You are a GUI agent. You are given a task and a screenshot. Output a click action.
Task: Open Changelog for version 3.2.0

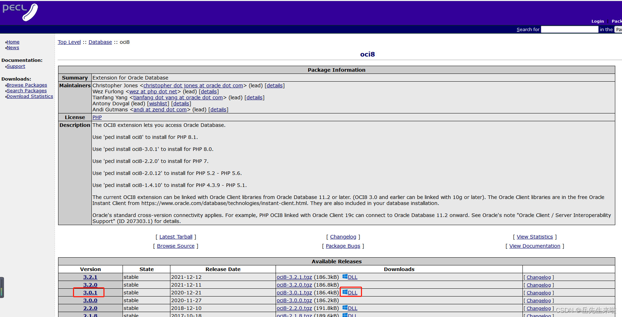[539, 285]
